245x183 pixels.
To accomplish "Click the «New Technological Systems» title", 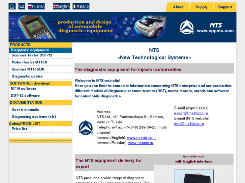I will point(154,57).
